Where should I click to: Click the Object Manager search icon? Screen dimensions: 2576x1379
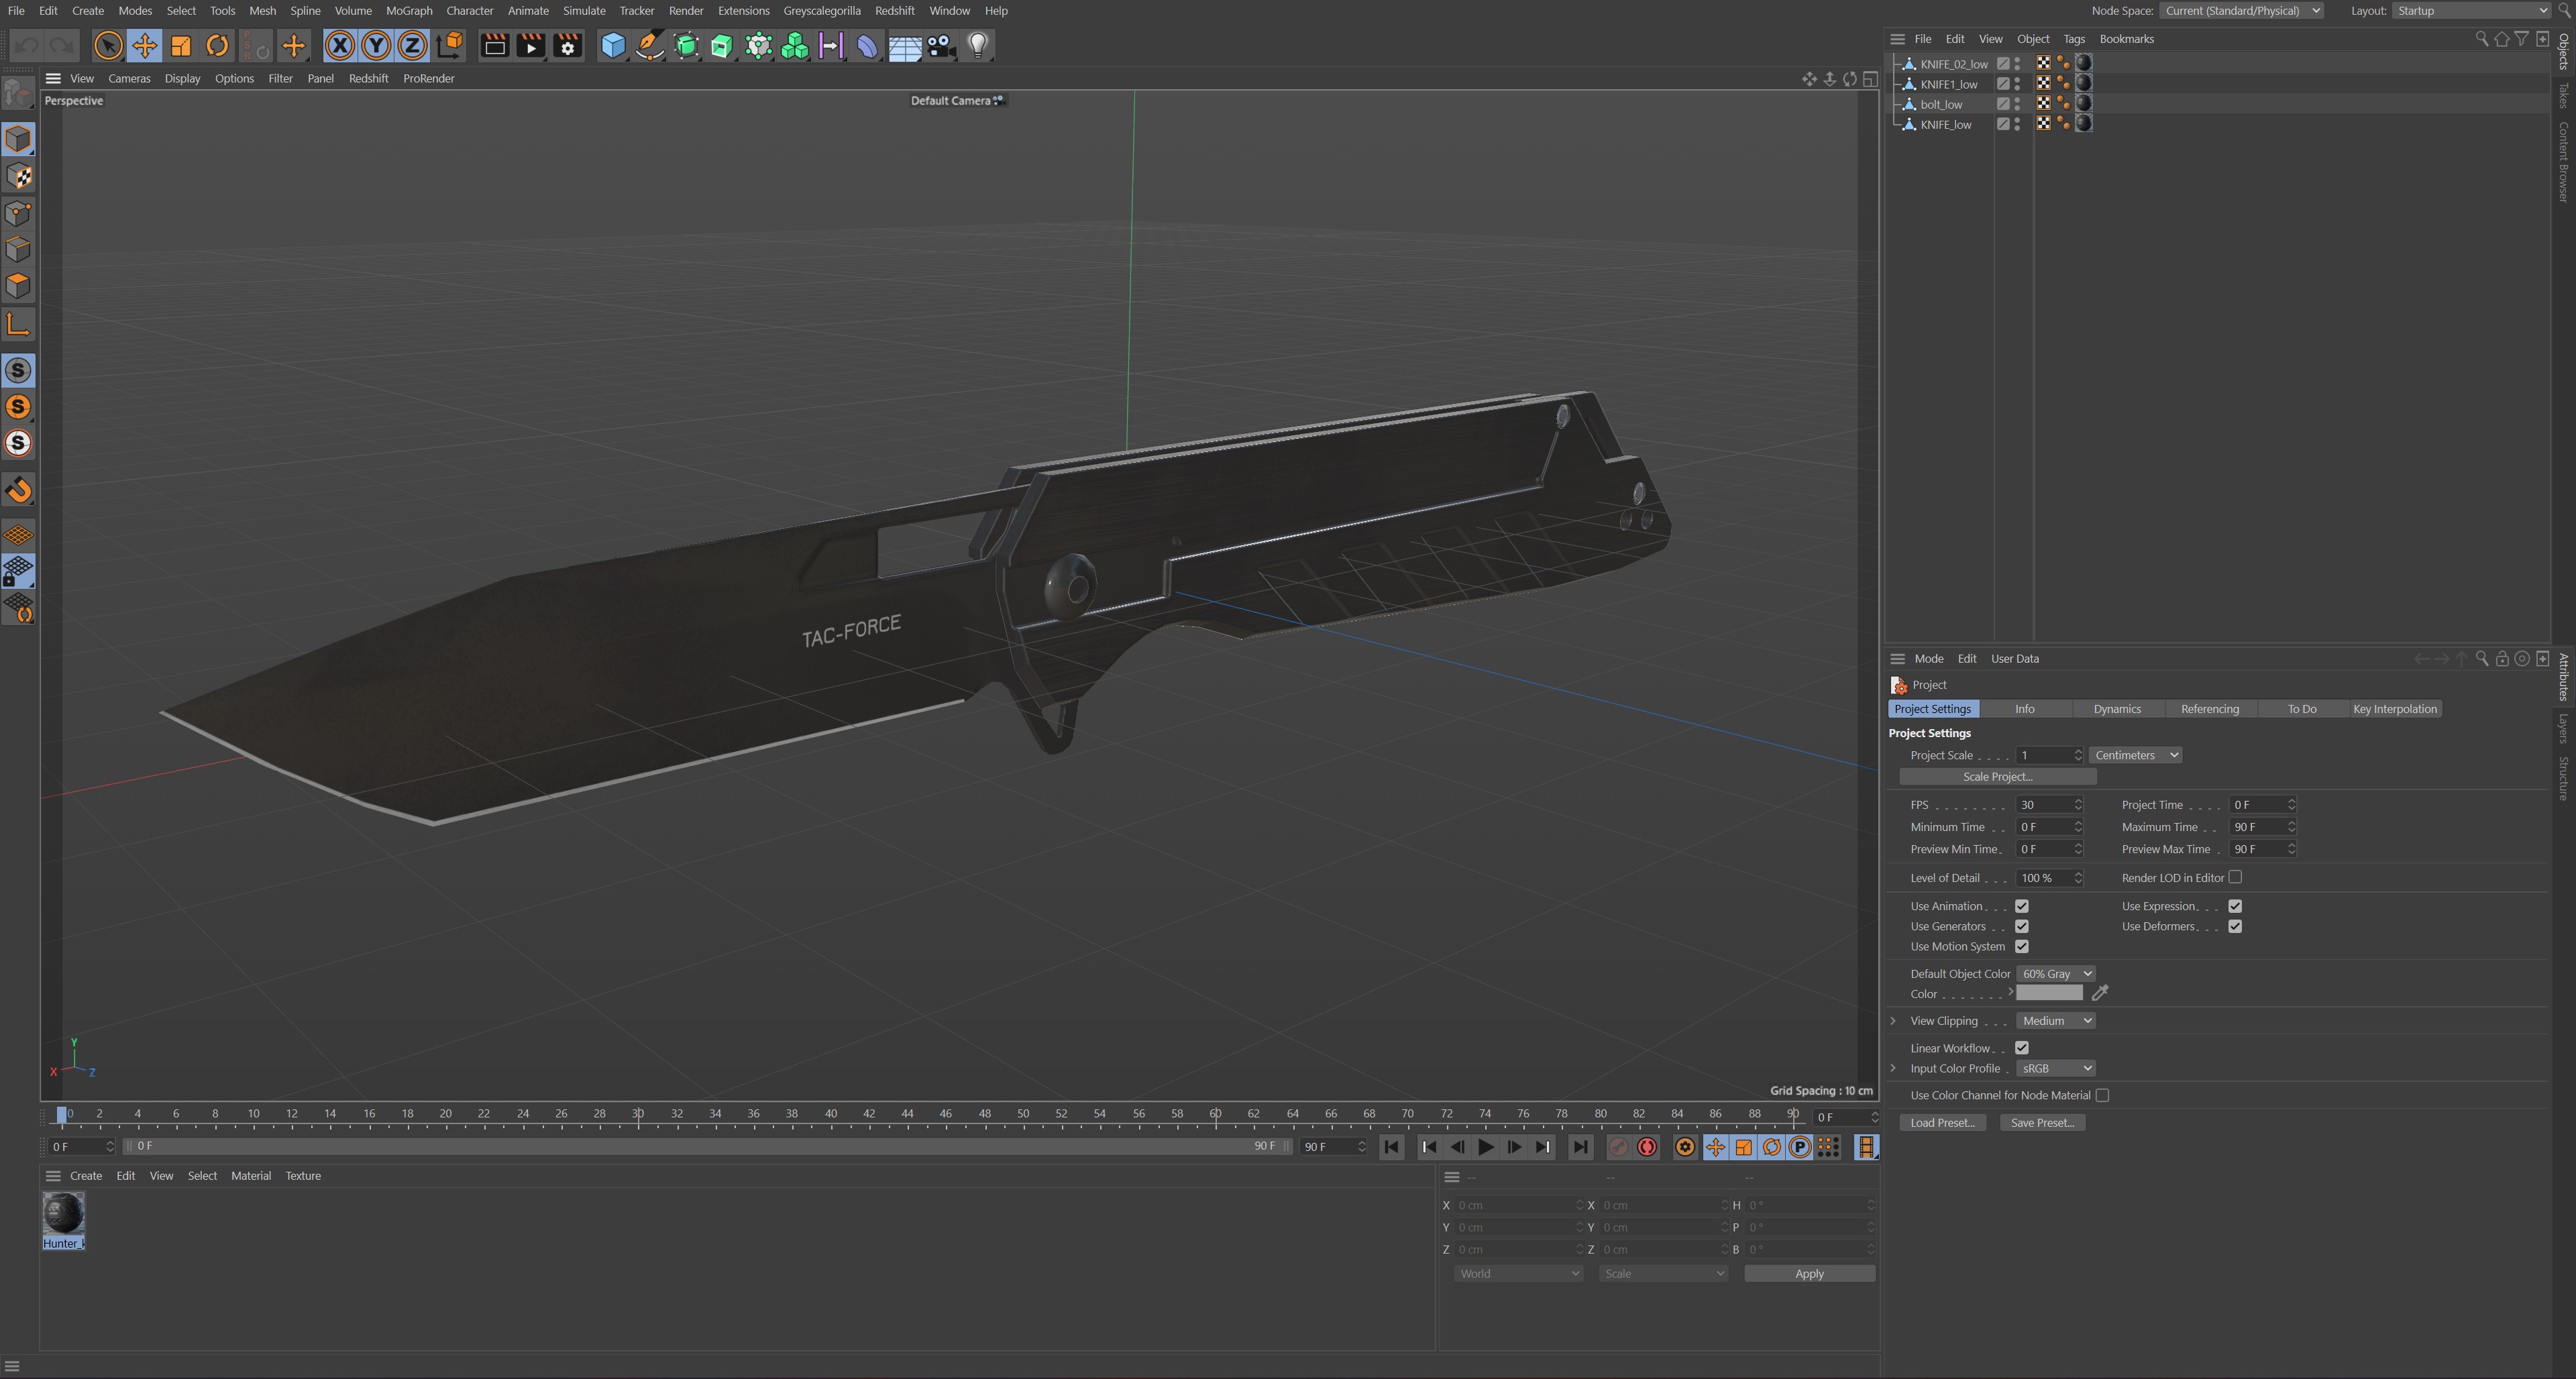[x=2481, y=39]
